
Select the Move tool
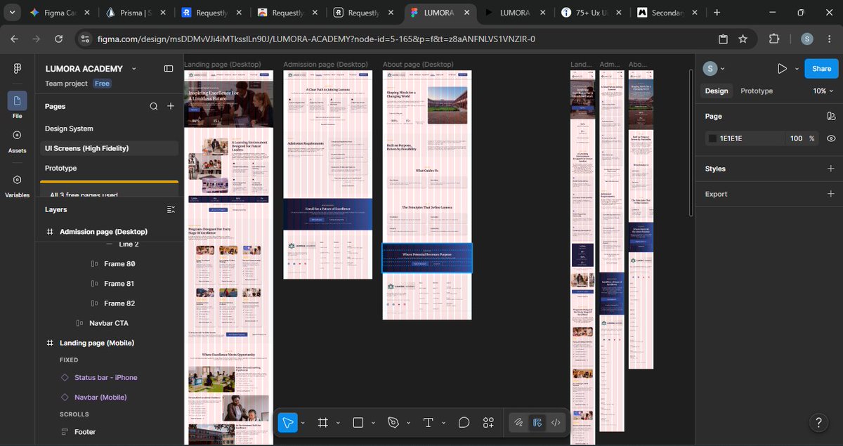coord(287,422)
